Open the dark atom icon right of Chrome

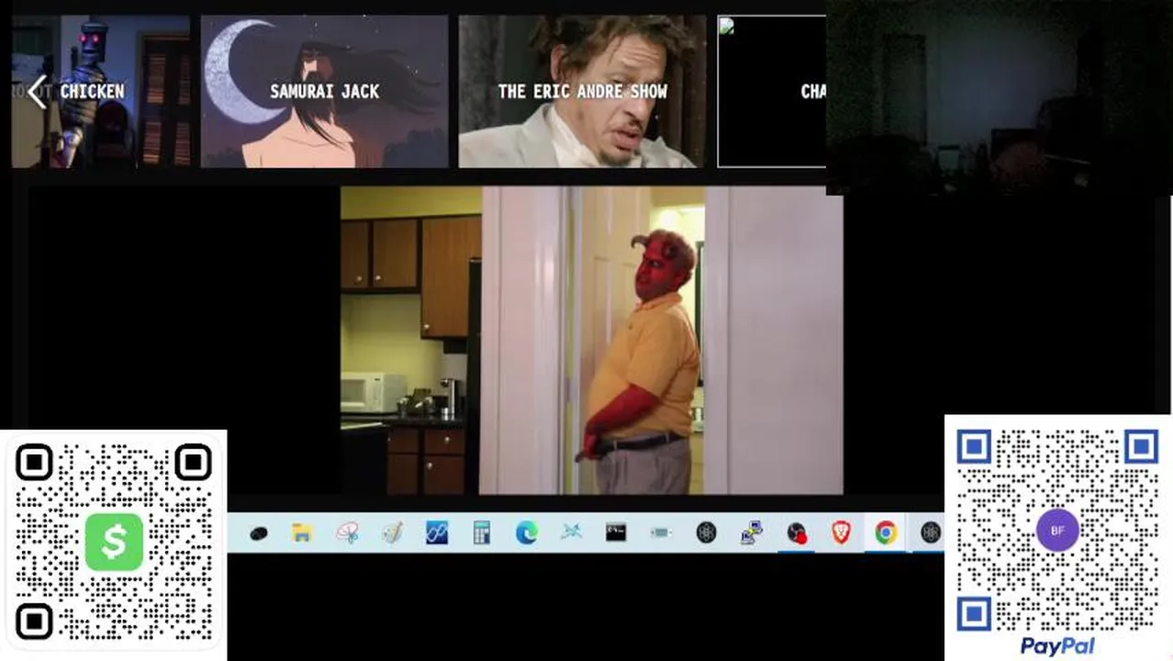coord(931,533)
